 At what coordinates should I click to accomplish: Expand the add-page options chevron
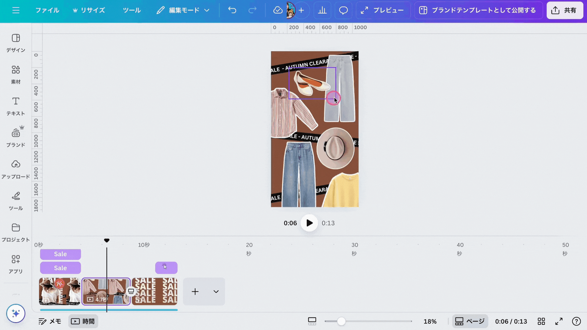(216, 291)
